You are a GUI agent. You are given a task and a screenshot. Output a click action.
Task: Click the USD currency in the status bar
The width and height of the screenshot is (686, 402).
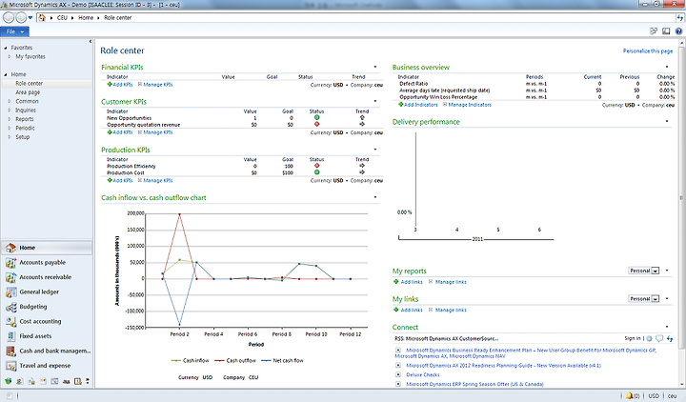coord(654,396)
